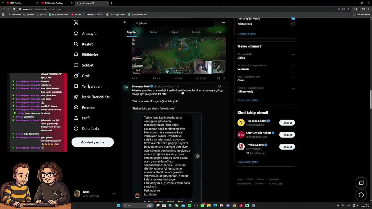
Task: Open options for the Alihan Kuriş trend
Action: point(293,88)
